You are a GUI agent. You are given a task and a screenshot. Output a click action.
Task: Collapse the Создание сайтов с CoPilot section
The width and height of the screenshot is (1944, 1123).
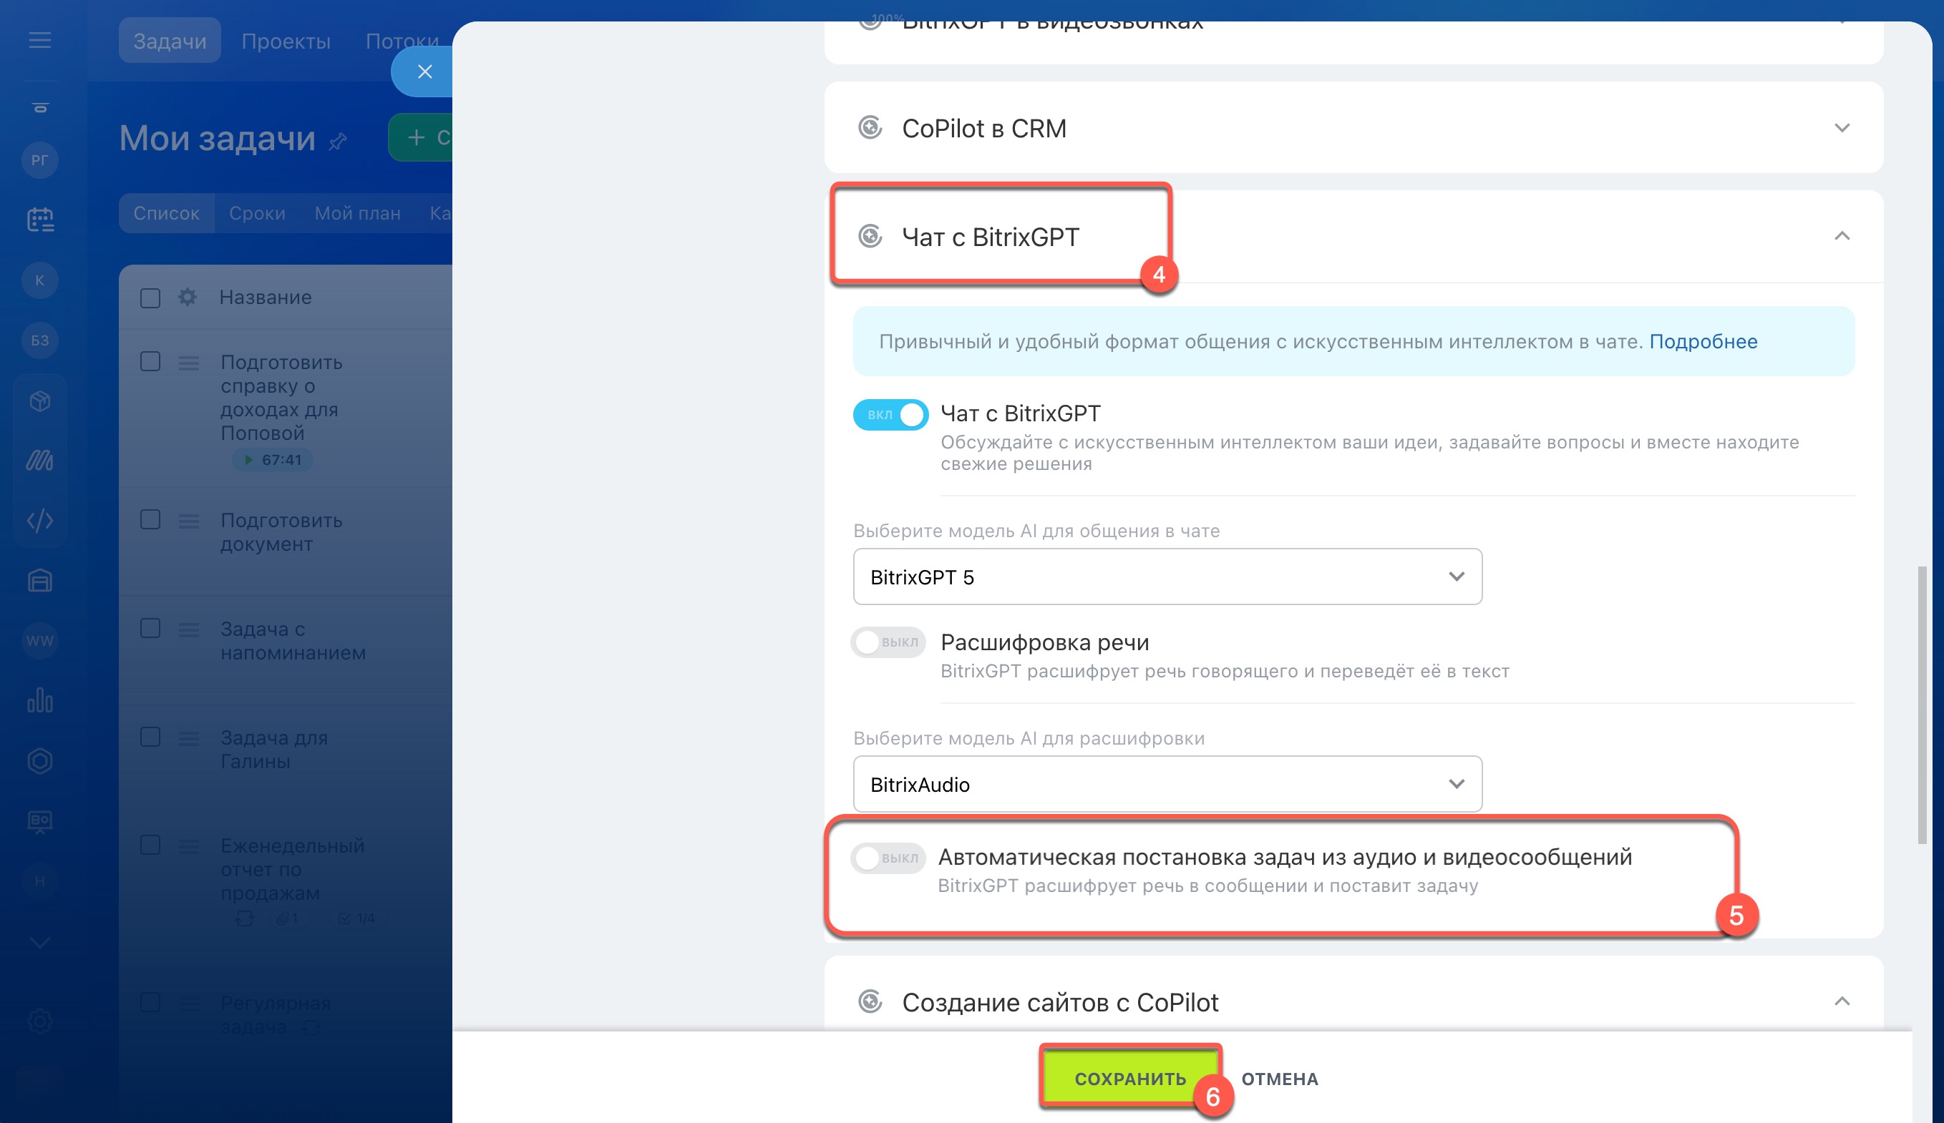(1842, 1001)
